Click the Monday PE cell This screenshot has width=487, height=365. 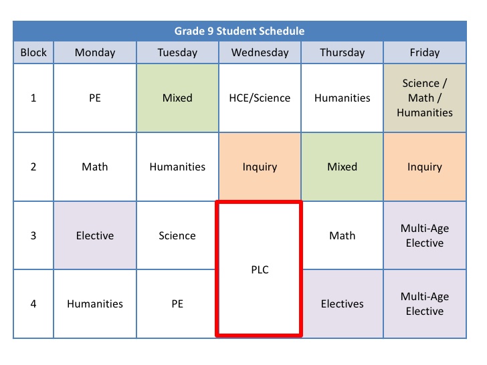coord(95,98)
